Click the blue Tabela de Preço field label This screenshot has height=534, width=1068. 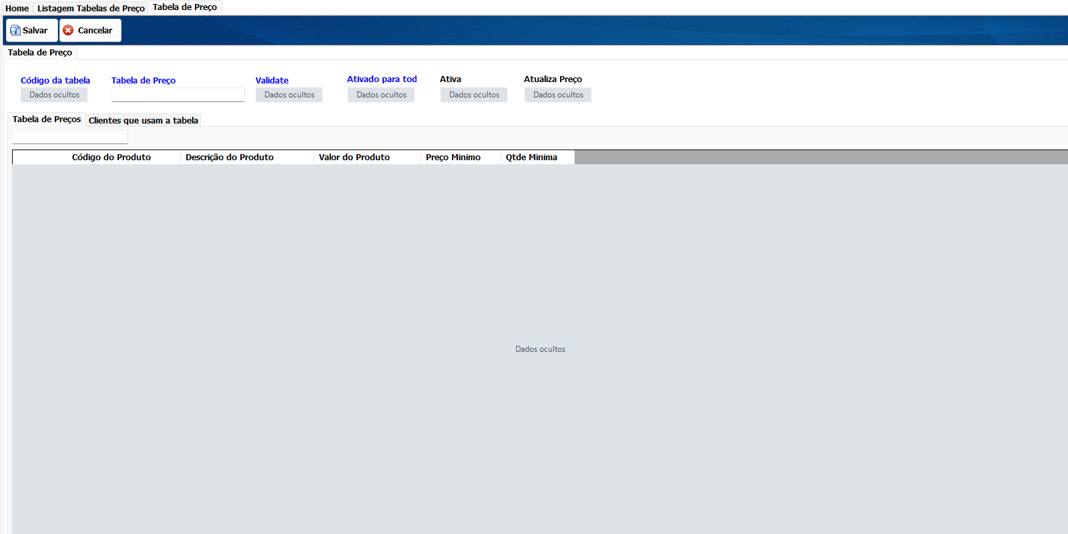pyautogui.click(x=144, y=81)
